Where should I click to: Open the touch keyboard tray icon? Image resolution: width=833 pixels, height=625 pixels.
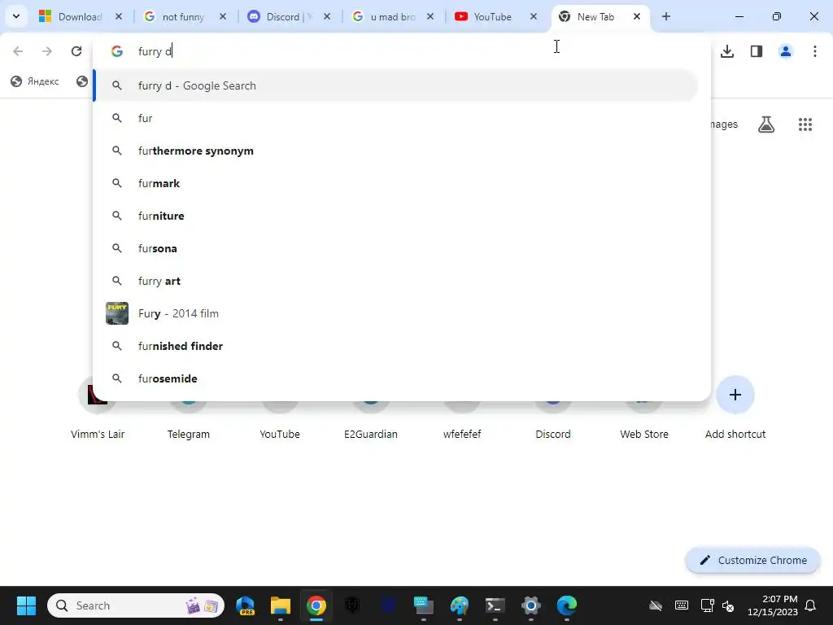[x=682, y=605]
